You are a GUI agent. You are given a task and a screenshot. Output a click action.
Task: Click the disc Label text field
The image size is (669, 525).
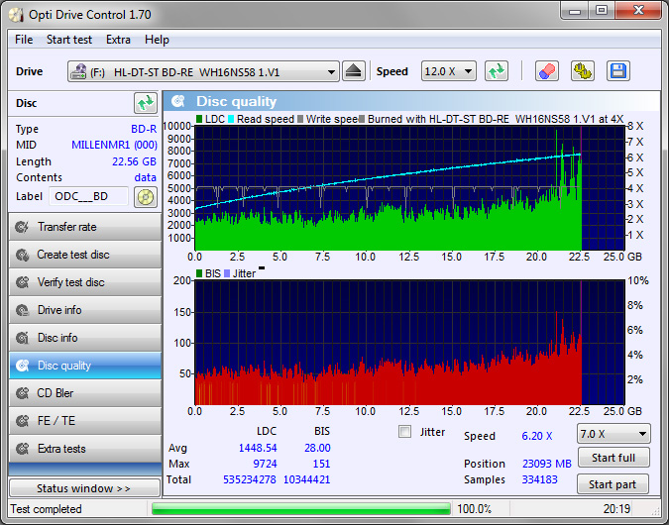point(88,196)
